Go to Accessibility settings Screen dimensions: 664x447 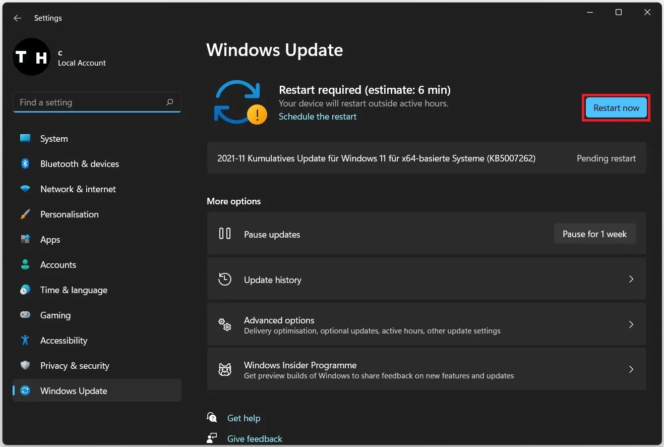point(97,341)
